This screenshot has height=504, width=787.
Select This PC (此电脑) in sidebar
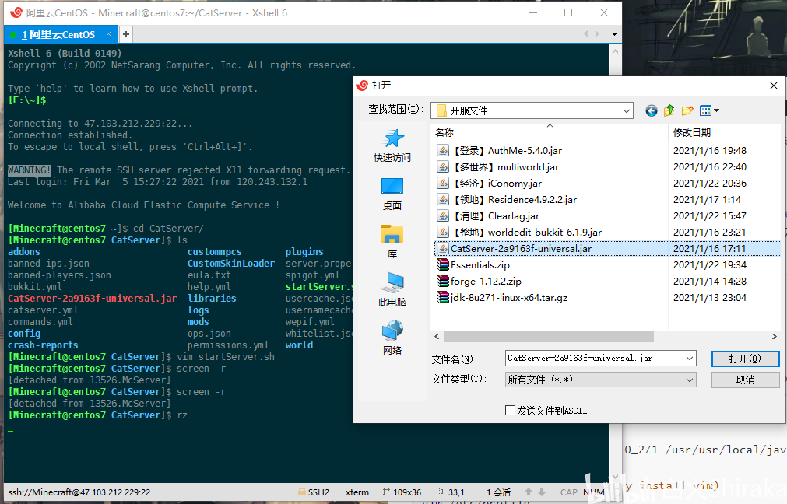click(x=392, y=290)
